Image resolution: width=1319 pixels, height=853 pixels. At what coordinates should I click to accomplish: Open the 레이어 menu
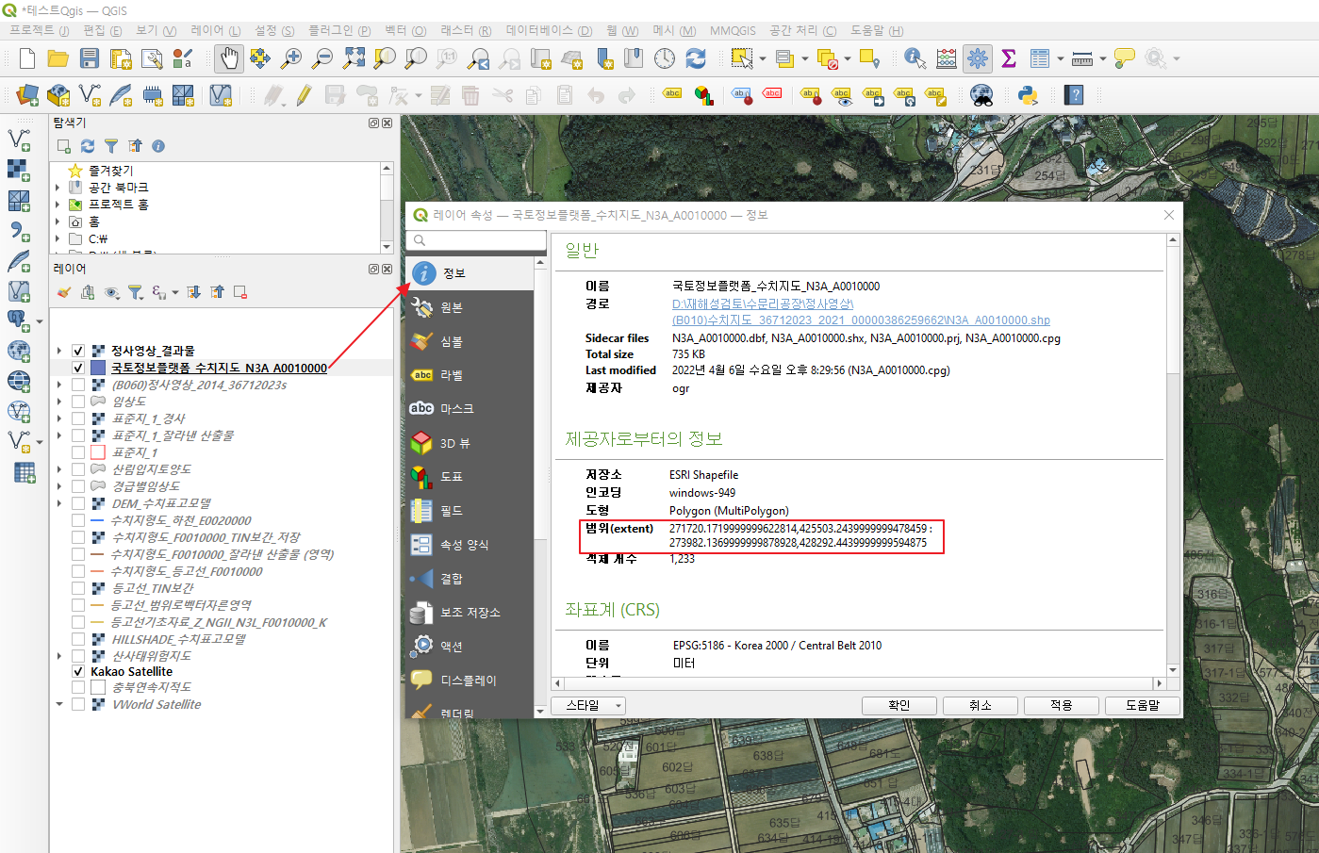click(x=215, y=30)
